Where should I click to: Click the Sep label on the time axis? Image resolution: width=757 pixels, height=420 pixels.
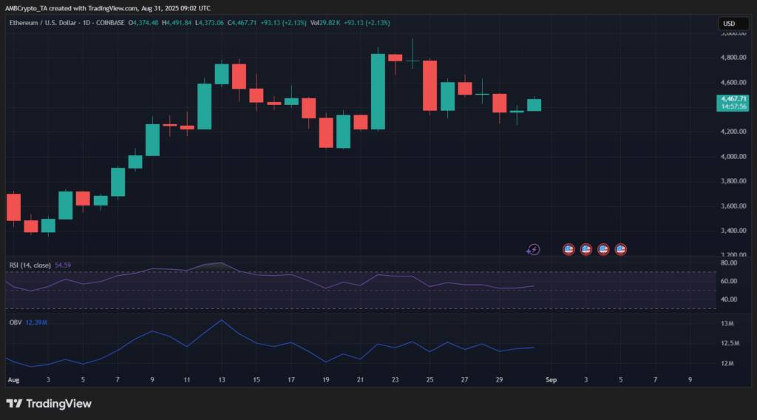click(x=550, y=379)
